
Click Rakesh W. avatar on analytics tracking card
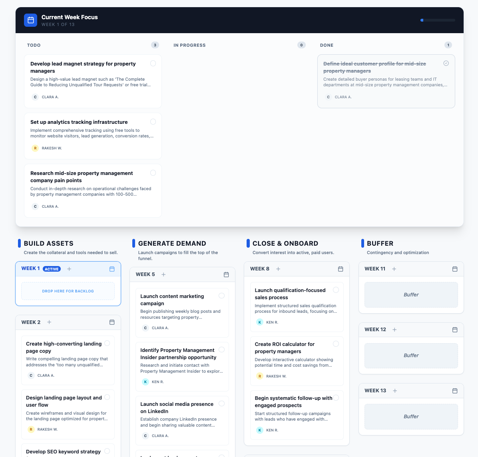click(x=35, y=148)
